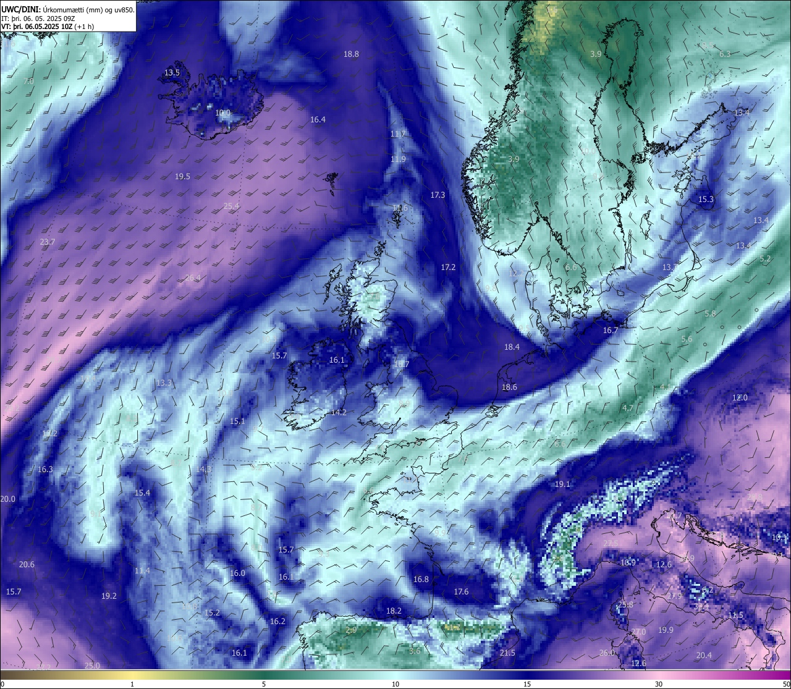
Task: Click the 16.3 value near the left edge
Action: [45, 469]
